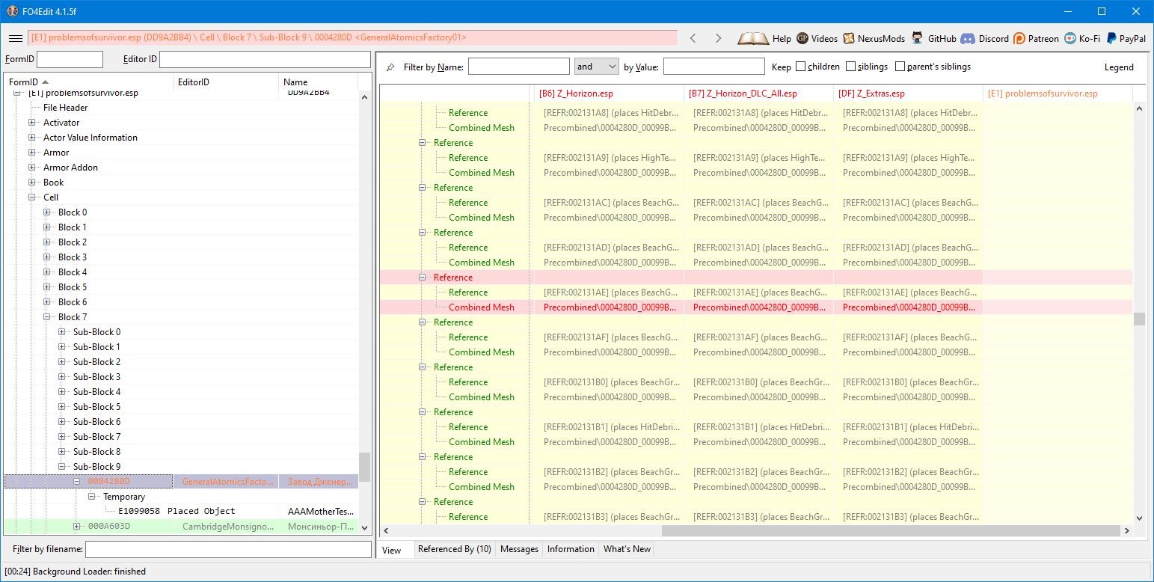
Task: Open the Videos link icon
Action: 802,38
